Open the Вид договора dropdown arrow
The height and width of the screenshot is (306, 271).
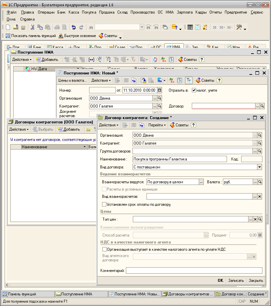[259, 167]
